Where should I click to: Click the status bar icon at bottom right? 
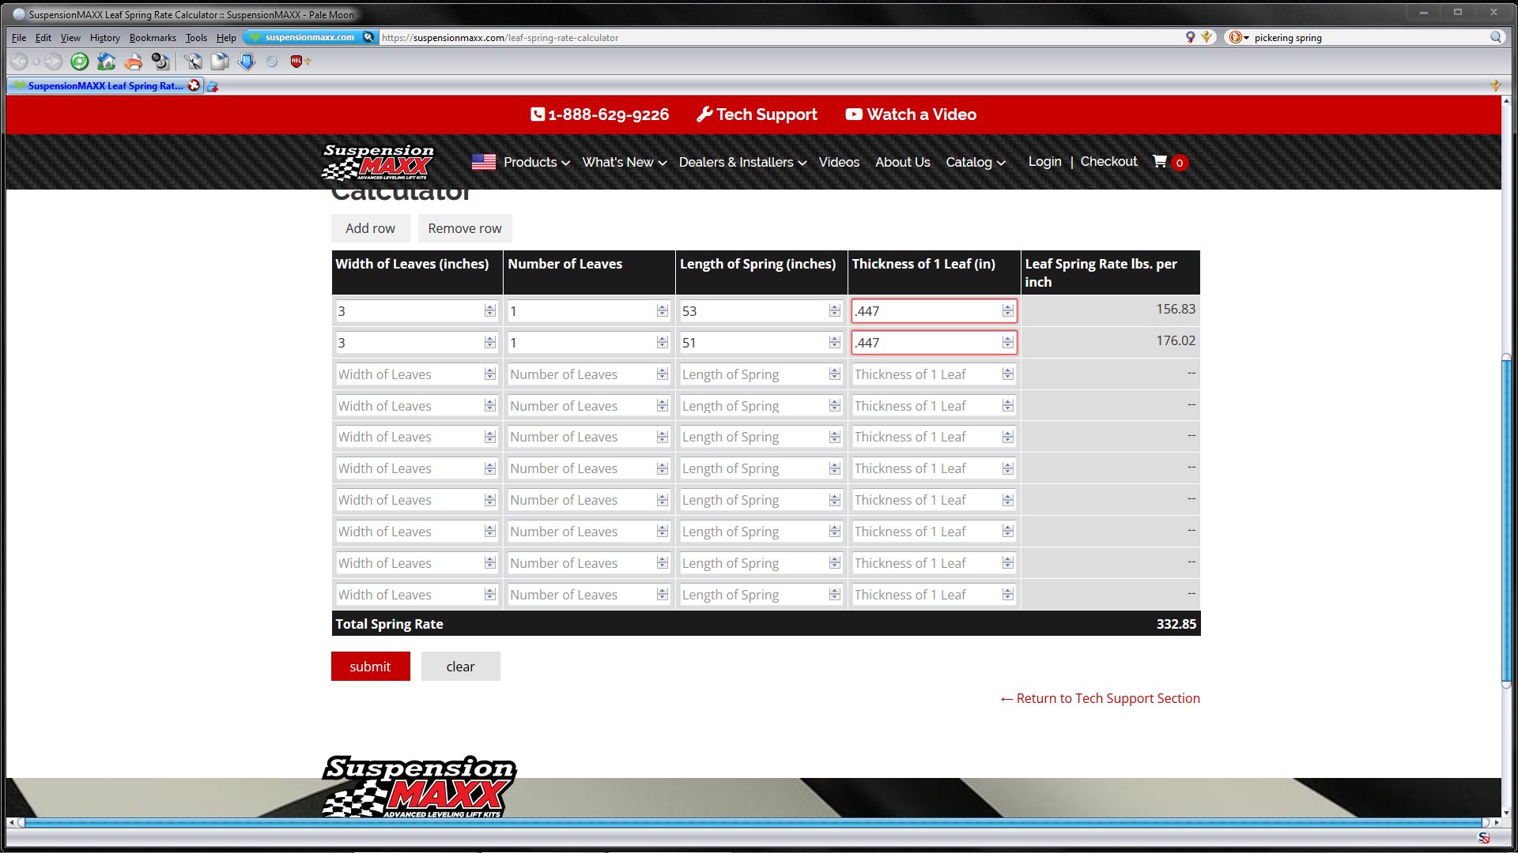point(1484,838)
